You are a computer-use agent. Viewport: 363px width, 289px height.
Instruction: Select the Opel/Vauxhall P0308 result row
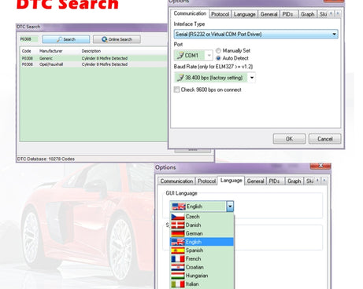click(x=93, y=64)
